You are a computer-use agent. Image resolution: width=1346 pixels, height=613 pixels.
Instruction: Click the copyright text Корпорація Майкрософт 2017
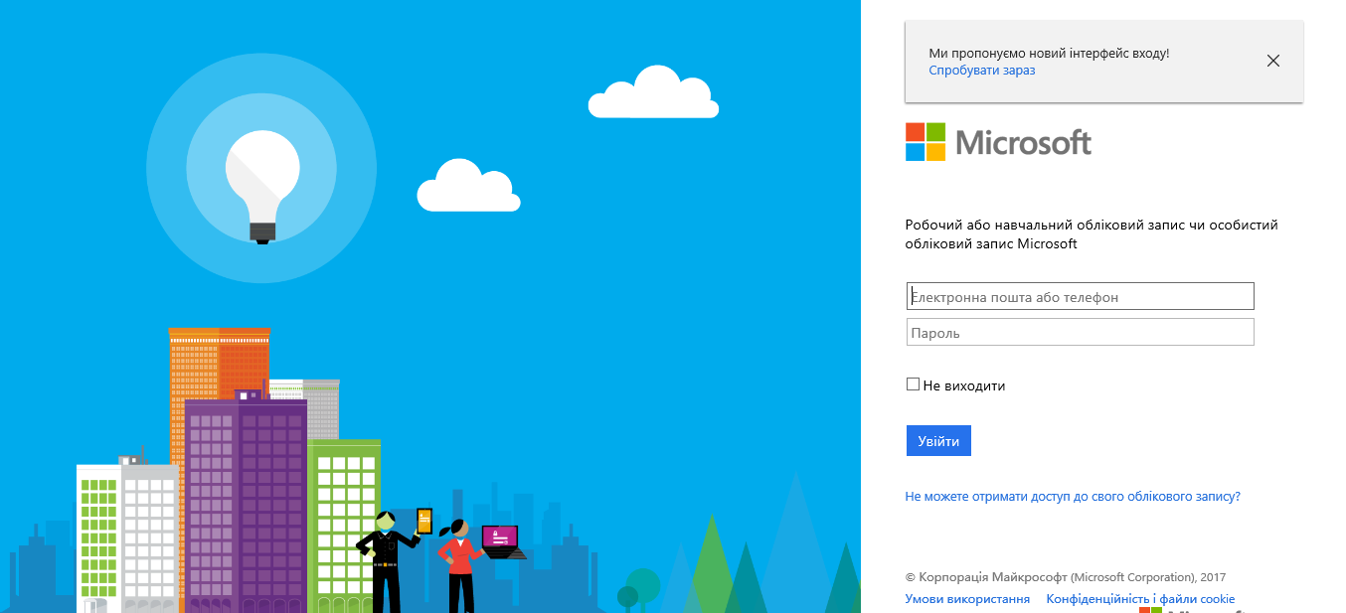[1066, 577]
